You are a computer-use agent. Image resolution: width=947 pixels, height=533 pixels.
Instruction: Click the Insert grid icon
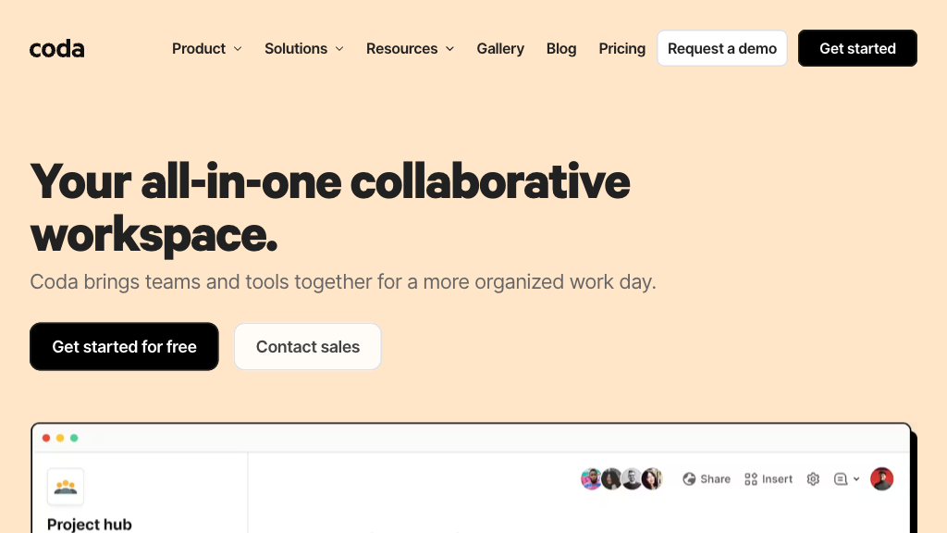point(751,479)
